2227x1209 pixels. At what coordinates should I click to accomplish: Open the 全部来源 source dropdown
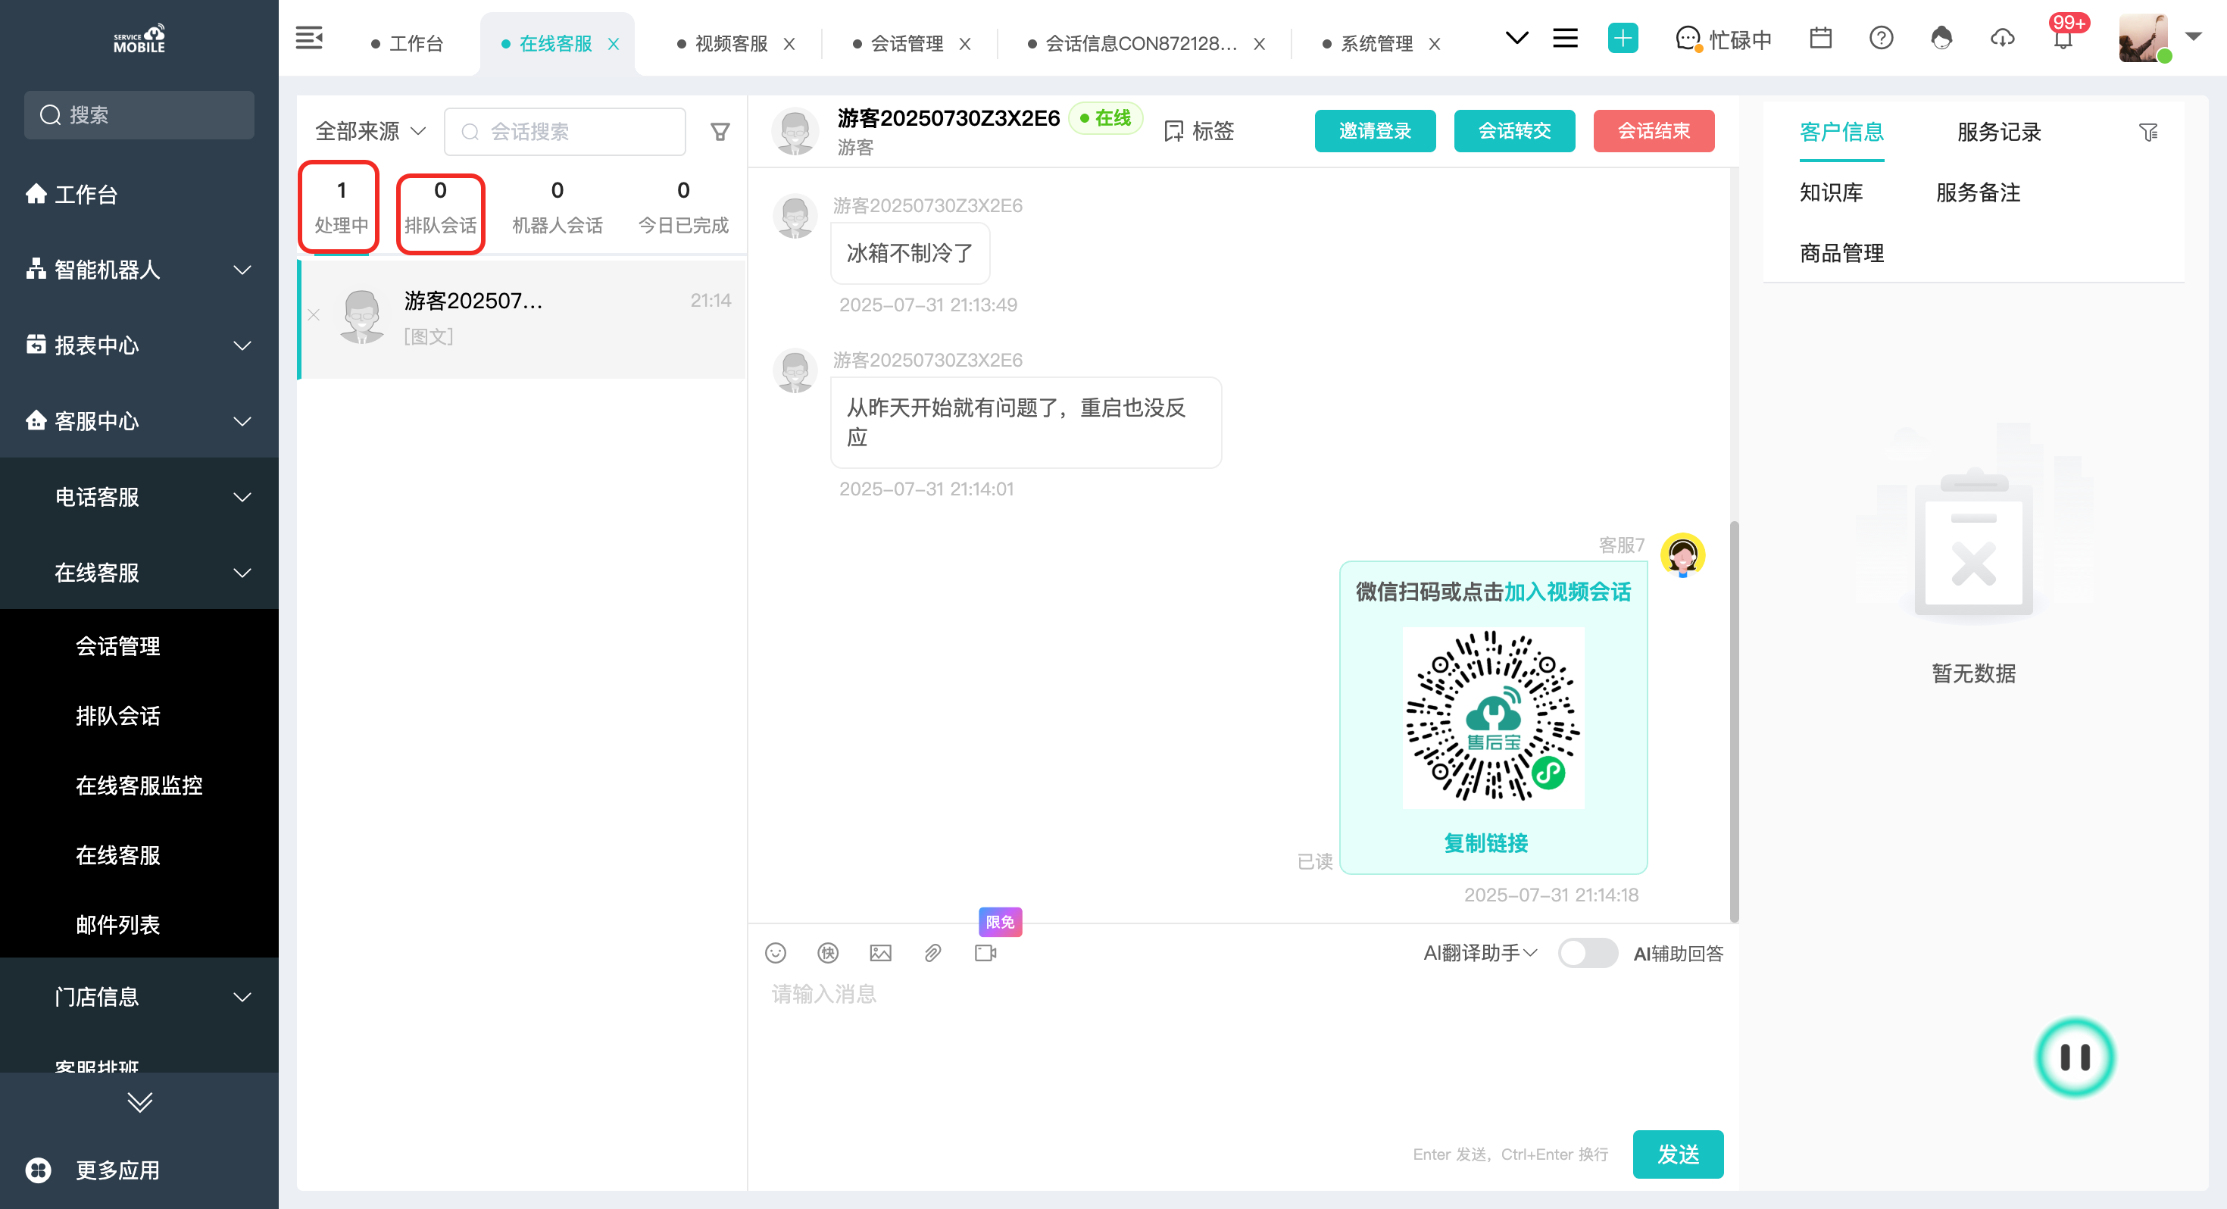(370, 132)
